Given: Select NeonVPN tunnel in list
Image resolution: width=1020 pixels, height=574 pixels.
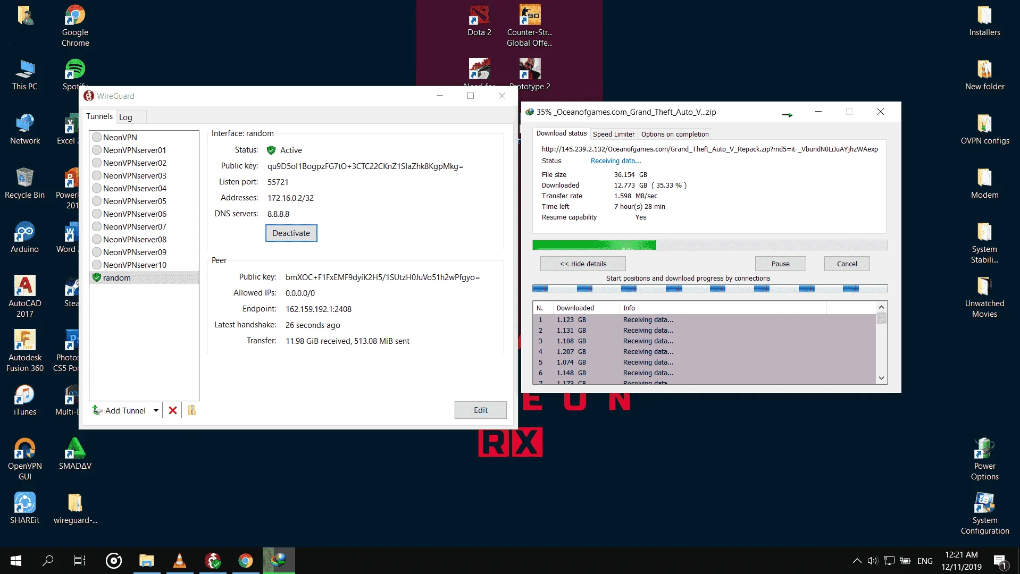Looking at the screenshot, I should tap(144, 137).
